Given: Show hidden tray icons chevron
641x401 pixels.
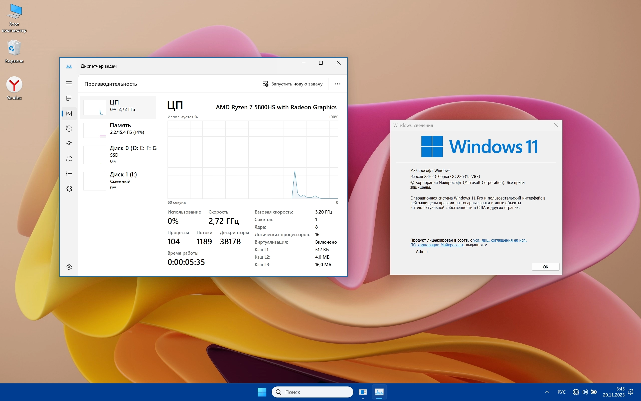Looking at the screenshot, I should (547, 392).
